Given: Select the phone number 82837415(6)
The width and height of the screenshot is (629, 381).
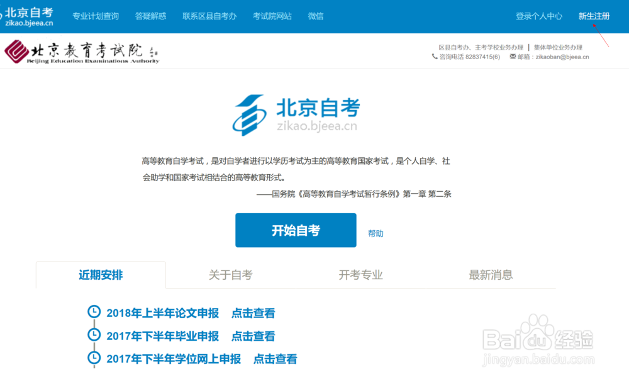Looking at the screenshot, I should point(482,57).
